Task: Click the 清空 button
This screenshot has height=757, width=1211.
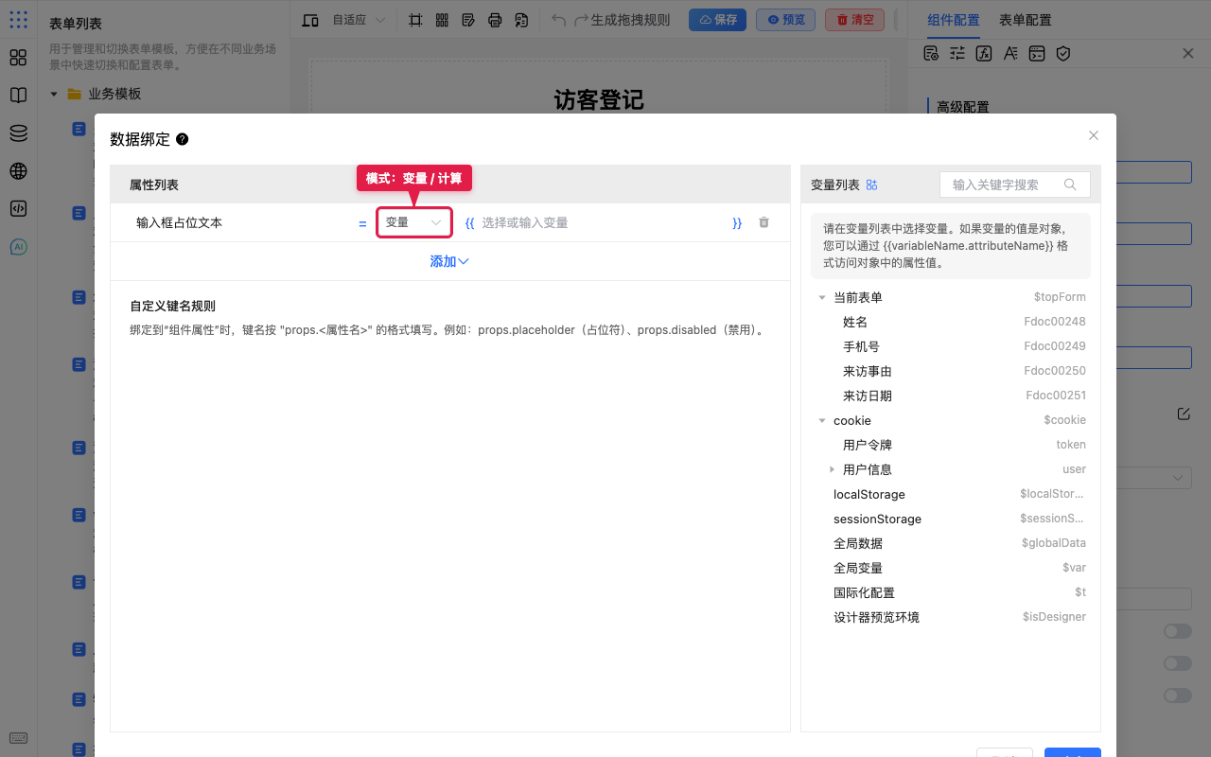Action: (854, 20)
